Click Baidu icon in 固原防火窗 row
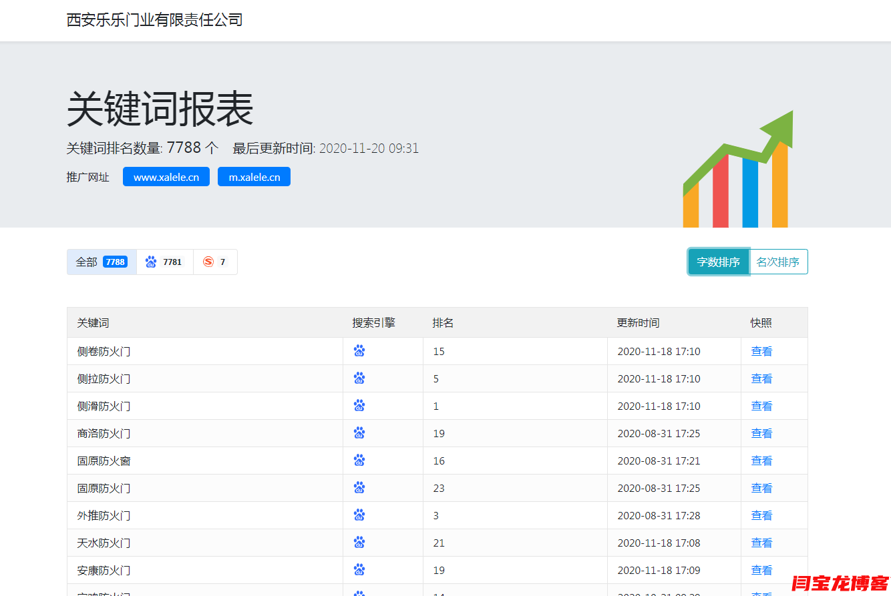 (x=359, y=461)
